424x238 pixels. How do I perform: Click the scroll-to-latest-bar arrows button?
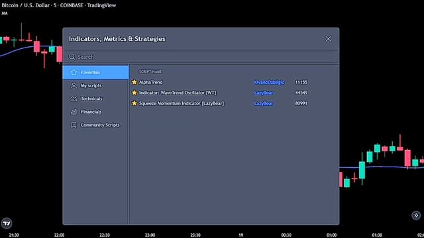tap(416, 215)
